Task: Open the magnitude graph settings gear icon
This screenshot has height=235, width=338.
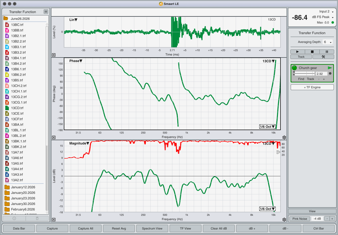Action: coord(284,220)
